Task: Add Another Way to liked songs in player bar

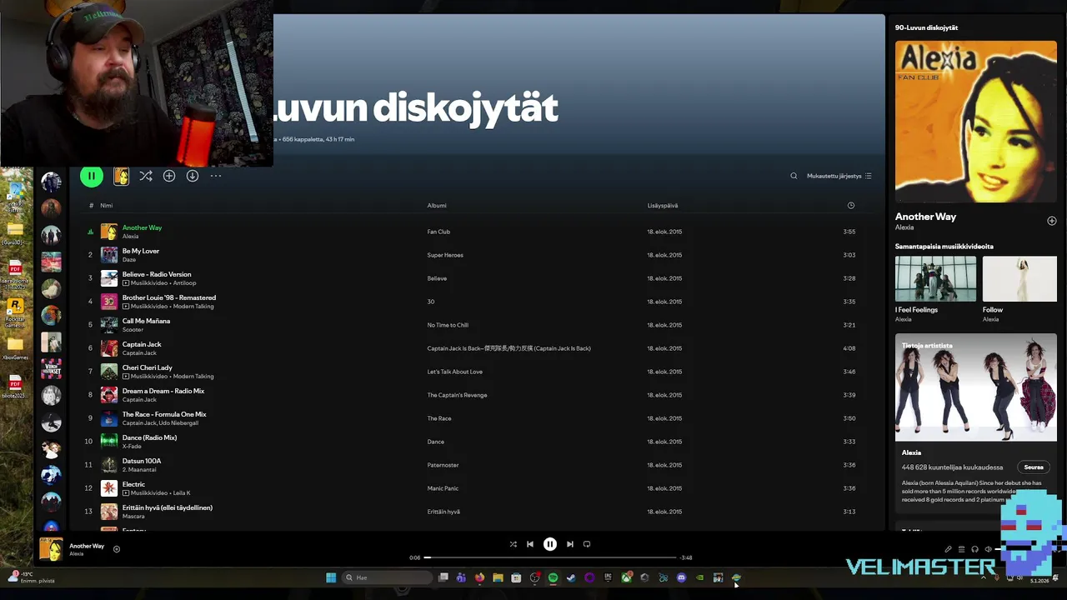Action: coord(117,549)
